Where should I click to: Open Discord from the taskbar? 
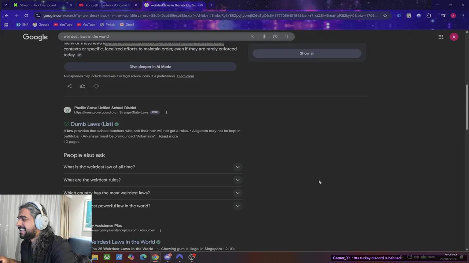click(167, 257)
